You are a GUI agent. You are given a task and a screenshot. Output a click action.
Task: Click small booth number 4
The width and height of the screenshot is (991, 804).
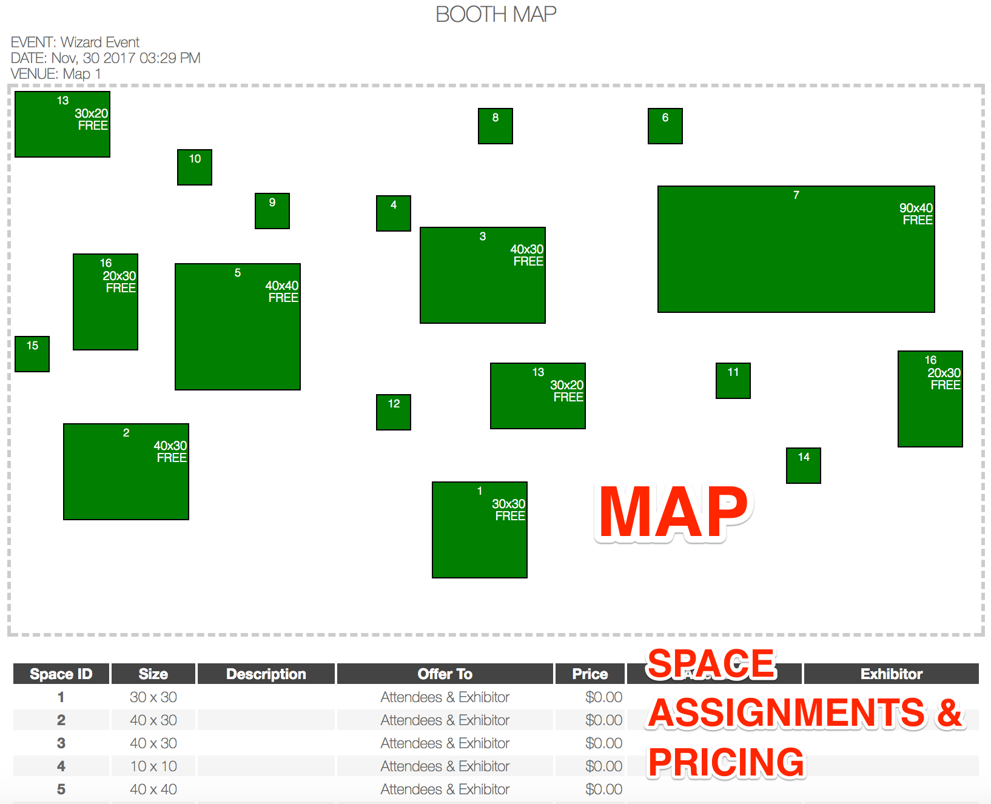coord(393,213)
